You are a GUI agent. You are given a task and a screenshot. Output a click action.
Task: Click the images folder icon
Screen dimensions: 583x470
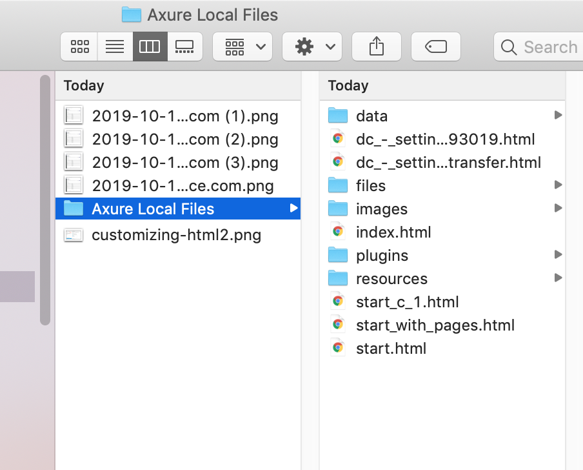338,209
